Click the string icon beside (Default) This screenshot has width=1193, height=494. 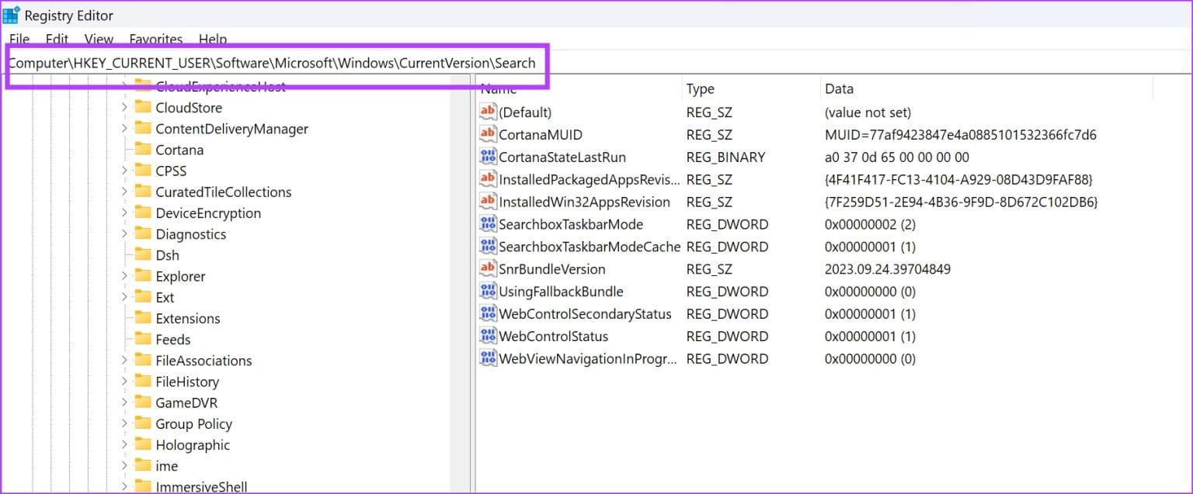pos(488,112)
